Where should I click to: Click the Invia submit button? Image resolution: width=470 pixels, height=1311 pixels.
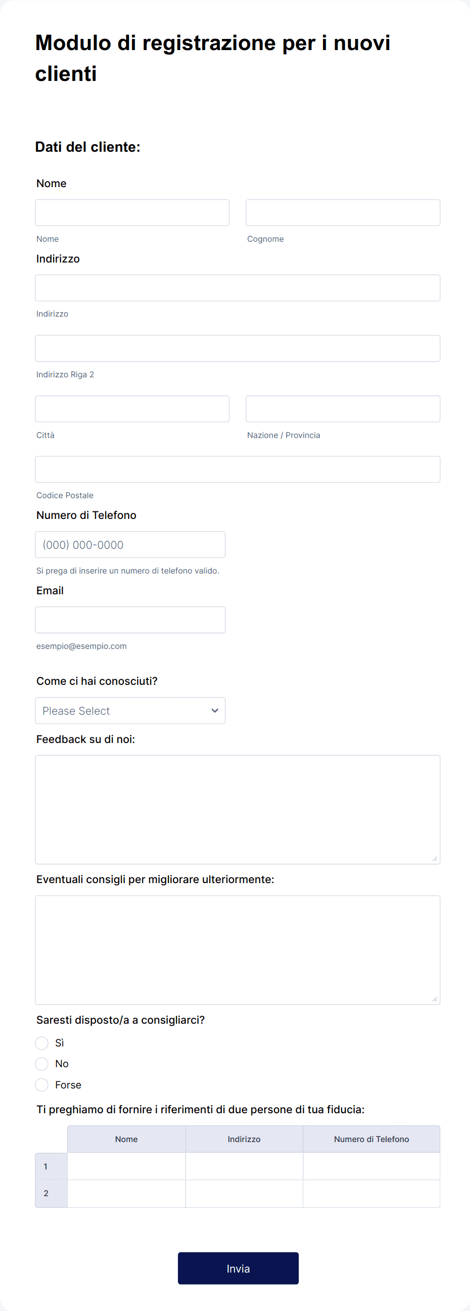click(238, 1269)
